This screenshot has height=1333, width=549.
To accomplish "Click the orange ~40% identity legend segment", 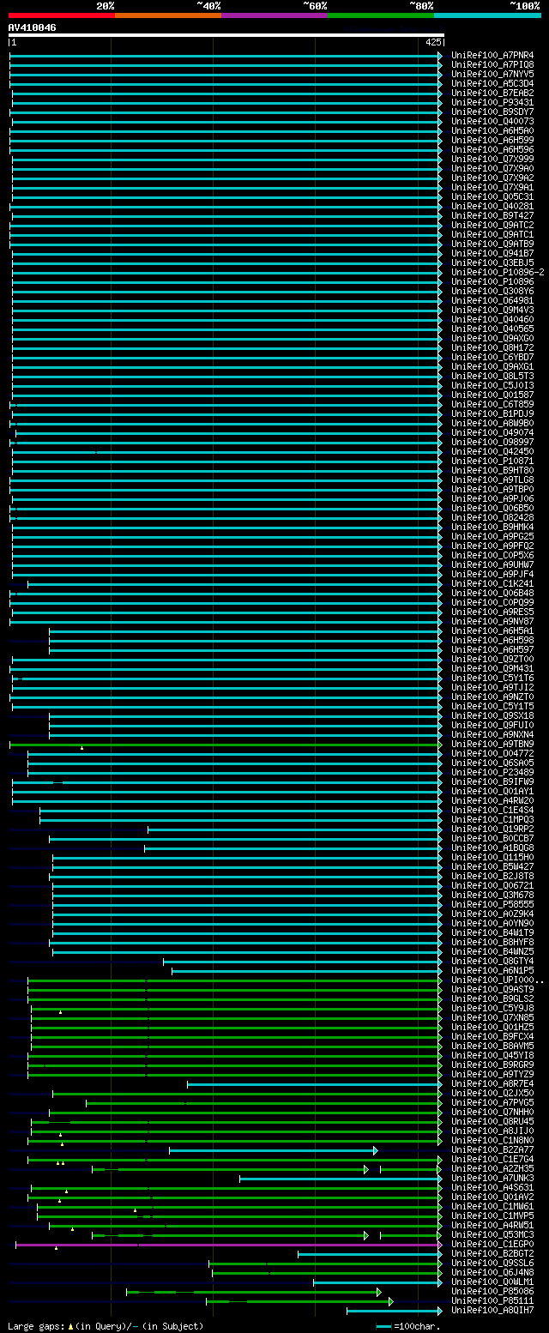I will pyautogui.click(x=167, y=15).
